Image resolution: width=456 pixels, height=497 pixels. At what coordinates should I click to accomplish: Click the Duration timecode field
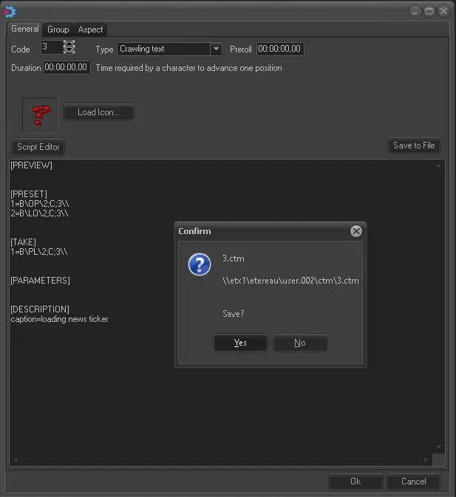[67, 67]
